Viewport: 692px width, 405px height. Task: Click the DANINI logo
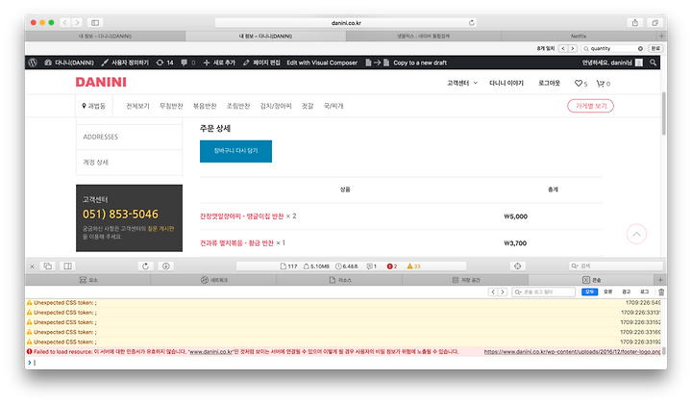point(101,82)
